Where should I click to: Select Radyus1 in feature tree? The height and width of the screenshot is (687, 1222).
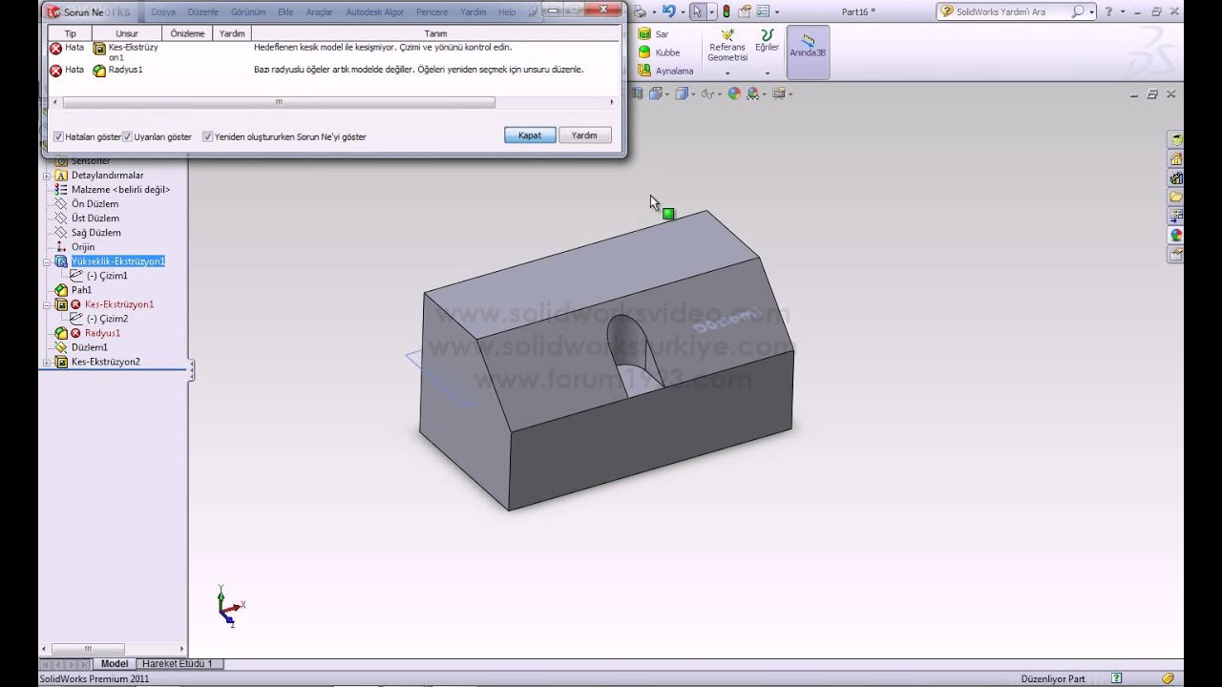[102, 333]
